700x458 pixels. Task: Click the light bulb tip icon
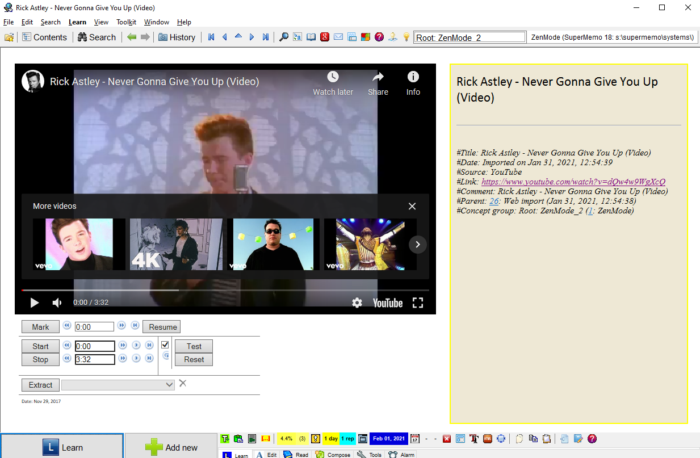point(406,37)
